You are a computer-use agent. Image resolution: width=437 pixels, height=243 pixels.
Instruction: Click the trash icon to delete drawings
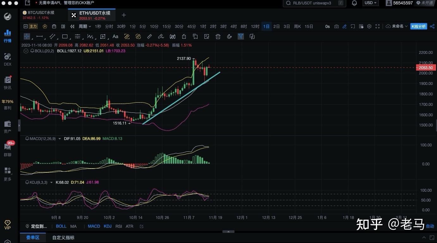[x=218, y=36]
